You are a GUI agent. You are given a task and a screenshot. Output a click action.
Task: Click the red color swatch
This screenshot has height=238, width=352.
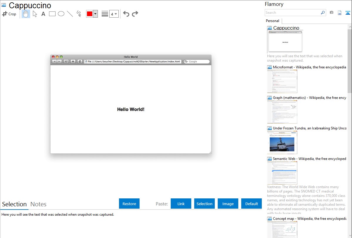(x=90, y=14)
